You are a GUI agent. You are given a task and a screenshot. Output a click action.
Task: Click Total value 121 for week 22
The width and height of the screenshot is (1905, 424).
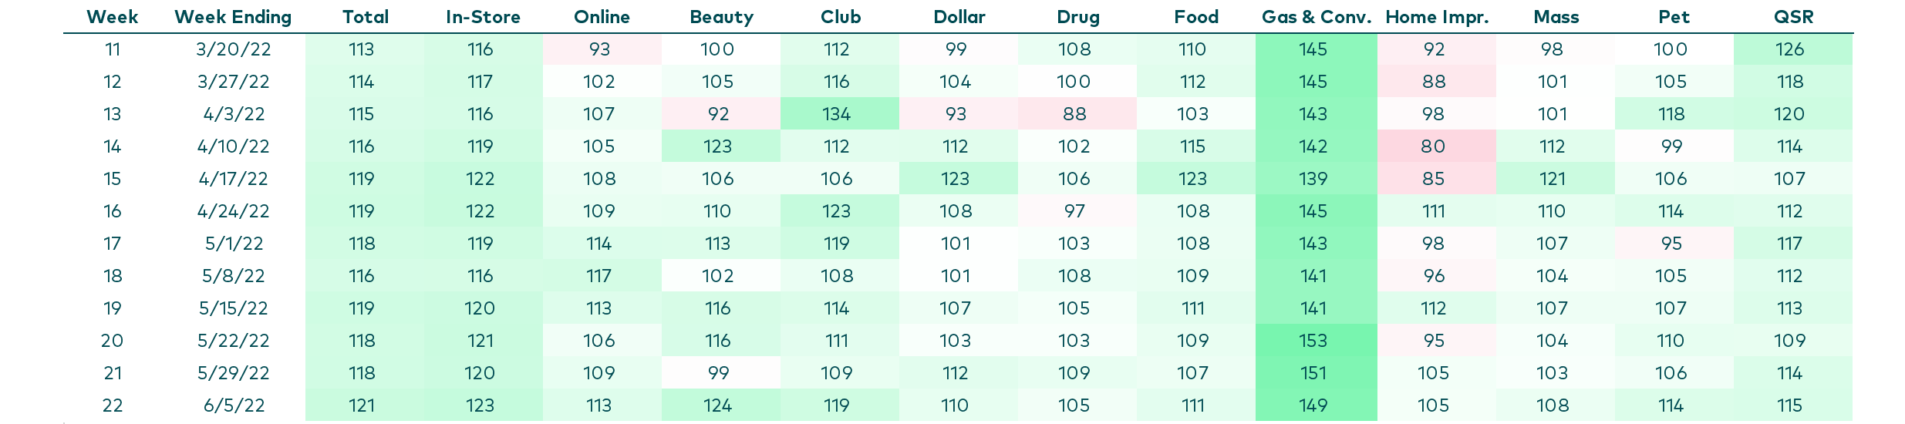[361, 405]
